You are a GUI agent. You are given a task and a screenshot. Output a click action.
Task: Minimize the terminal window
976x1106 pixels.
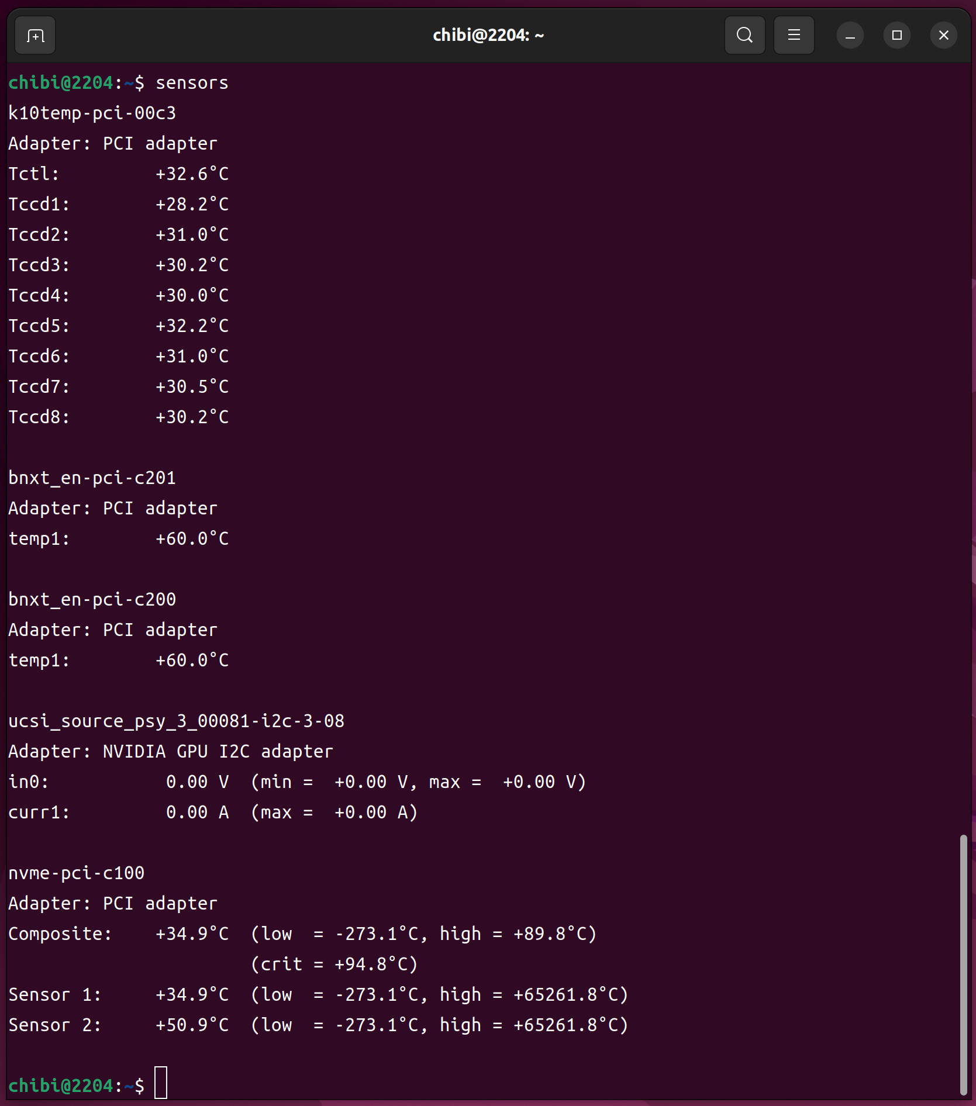[x=850, y=36]
